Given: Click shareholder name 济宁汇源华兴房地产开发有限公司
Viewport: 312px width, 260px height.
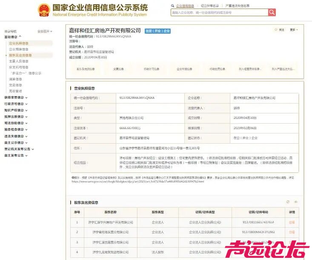Looking at the screenshot, I should coord(111,222).
